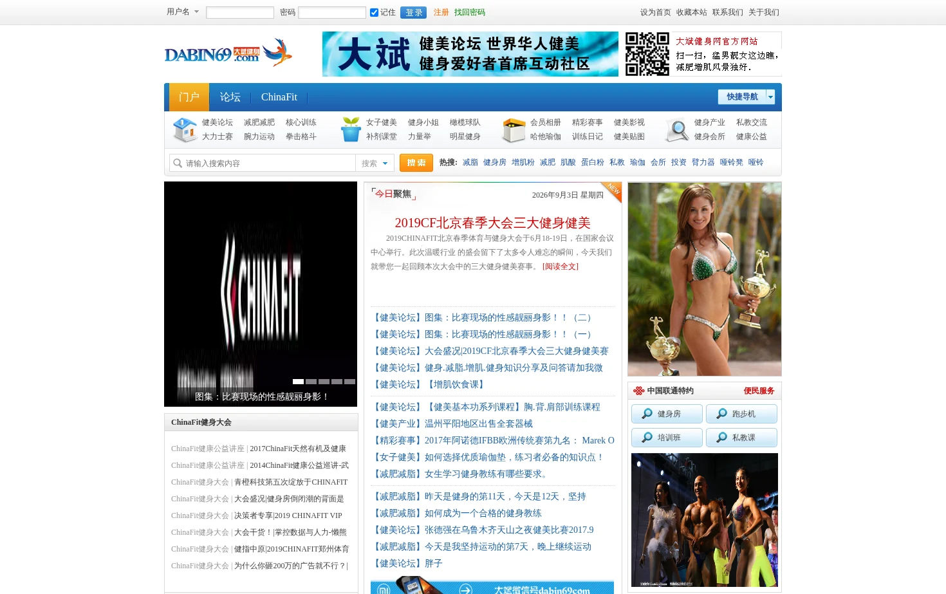Click hot keyword 蛋白粉
The height and width of the screenshot is (594, 946).
(x=593, y=163)
